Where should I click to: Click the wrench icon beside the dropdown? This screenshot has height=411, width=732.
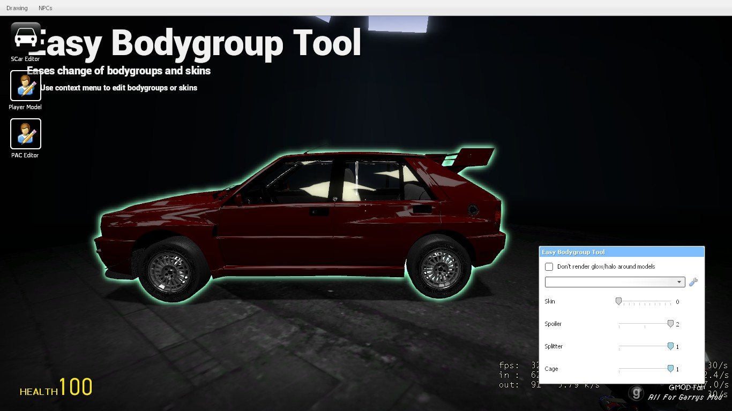click(693, 282)
